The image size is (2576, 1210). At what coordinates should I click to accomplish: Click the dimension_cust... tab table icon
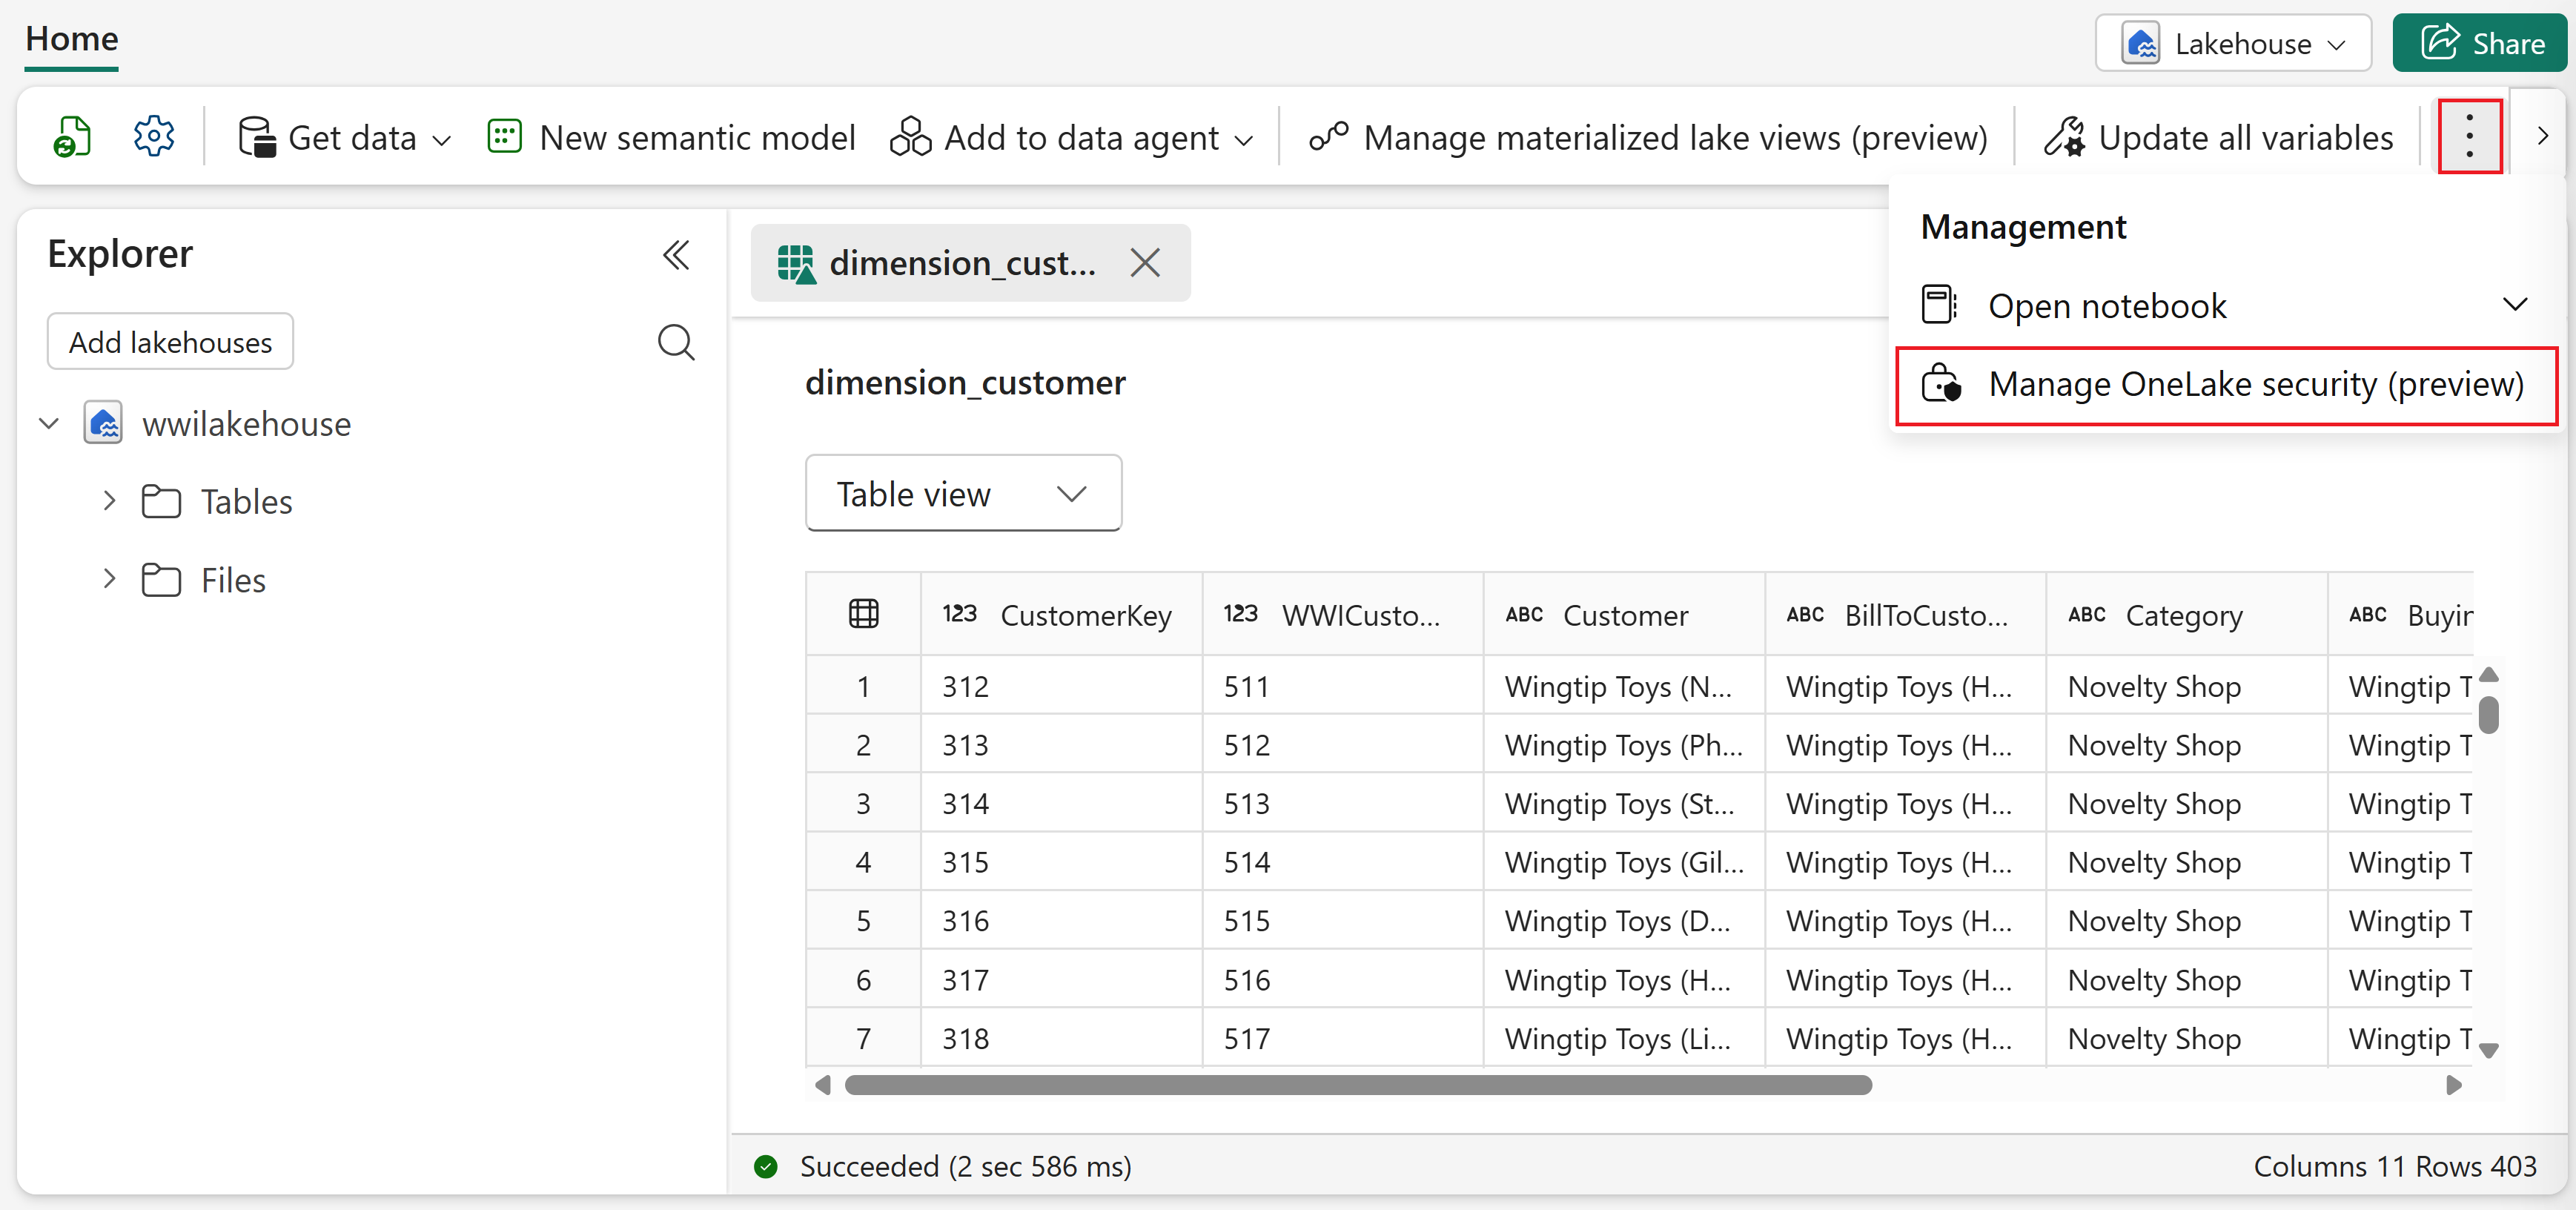point(796,263)
